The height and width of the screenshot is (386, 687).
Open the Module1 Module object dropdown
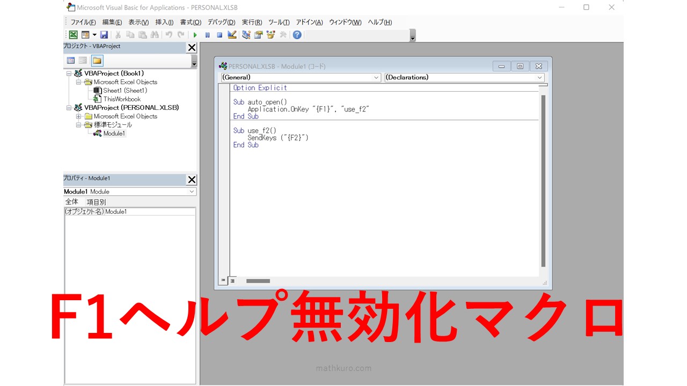(192, 191)
